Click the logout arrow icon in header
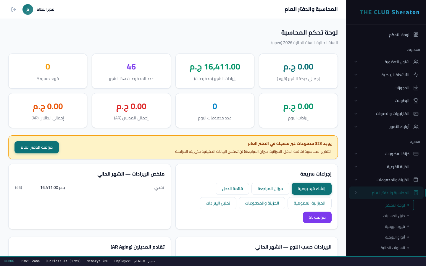 14,9
